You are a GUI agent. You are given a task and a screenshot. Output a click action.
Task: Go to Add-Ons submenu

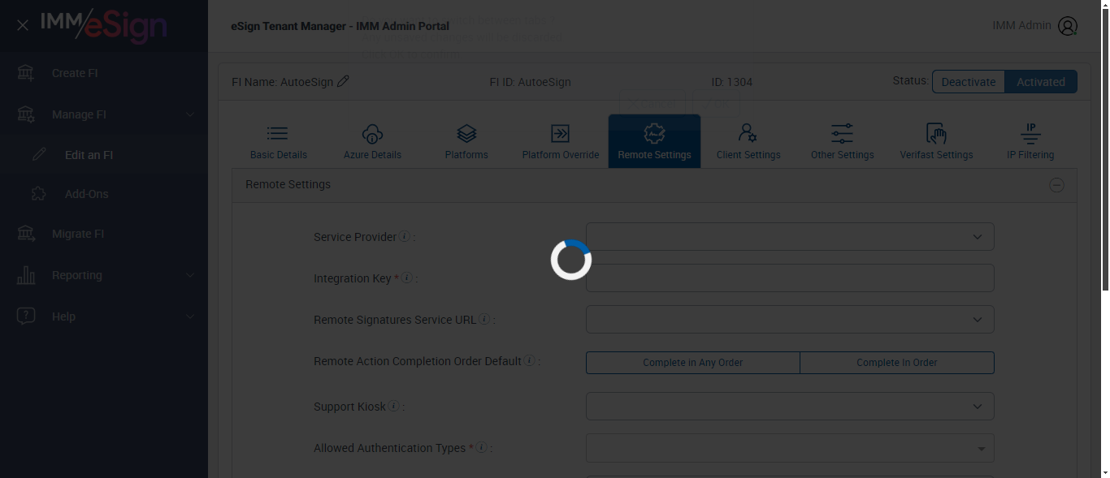[x=104, y=194]
